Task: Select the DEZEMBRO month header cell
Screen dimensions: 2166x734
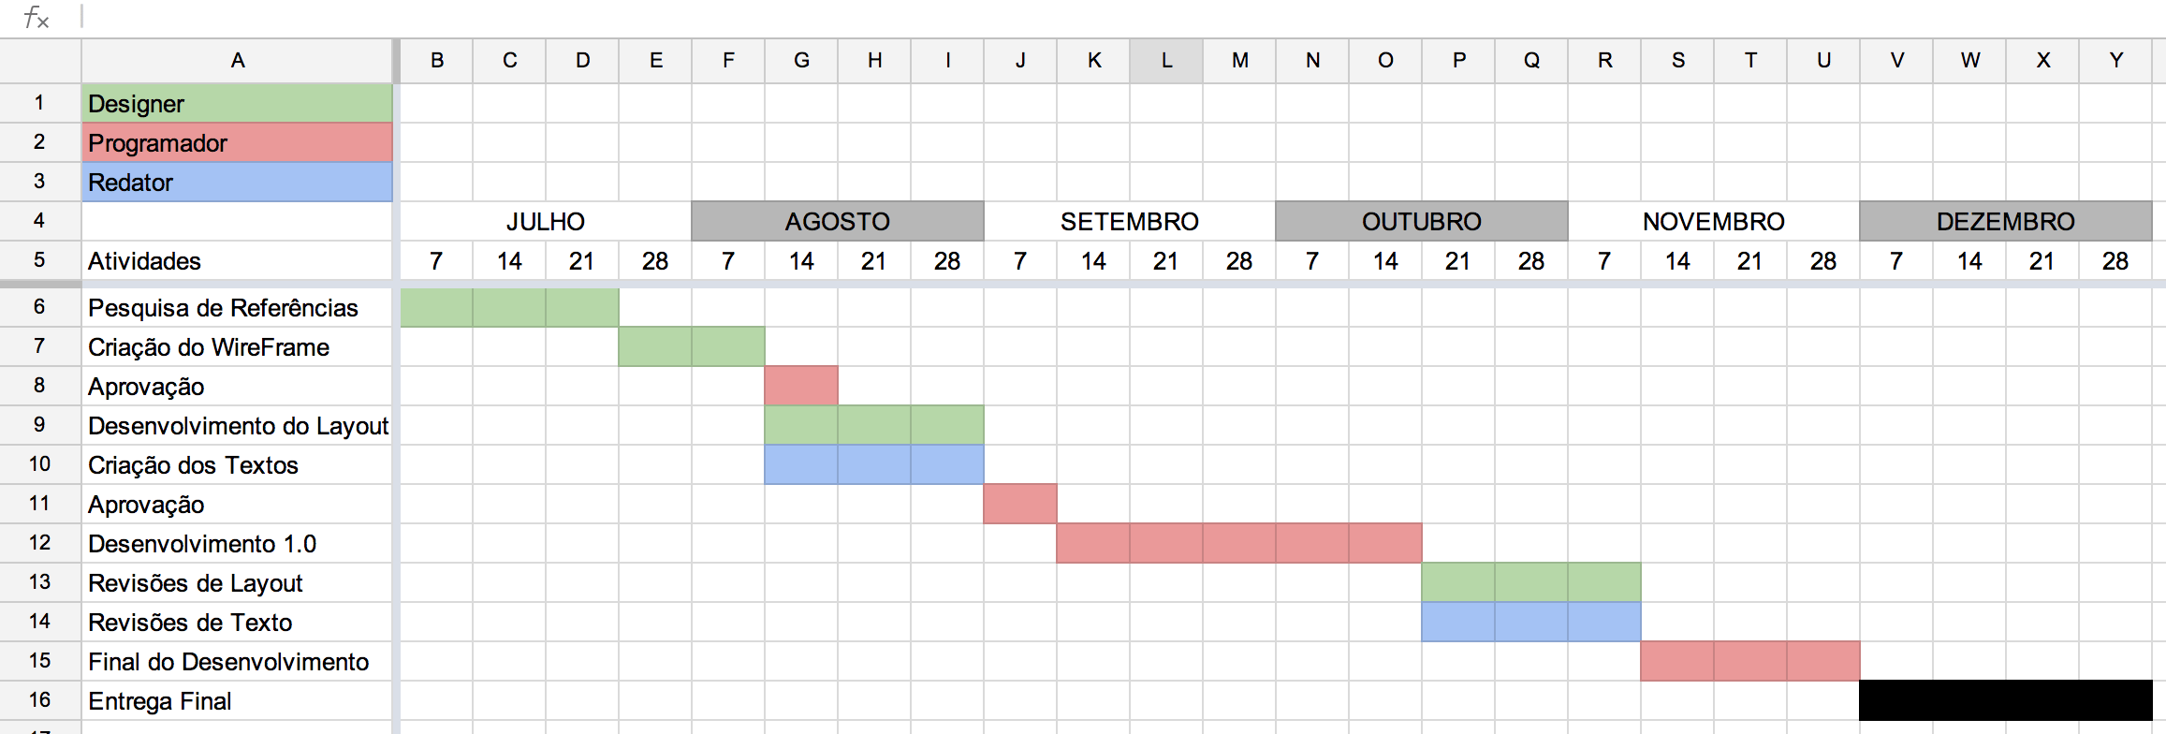Action: 2005,222
